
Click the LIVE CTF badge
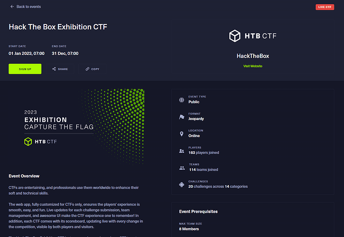(x=325, y=7)
